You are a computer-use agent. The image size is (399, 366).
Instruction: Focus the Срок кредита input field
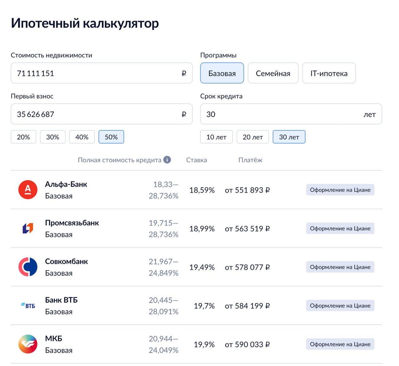291,114
